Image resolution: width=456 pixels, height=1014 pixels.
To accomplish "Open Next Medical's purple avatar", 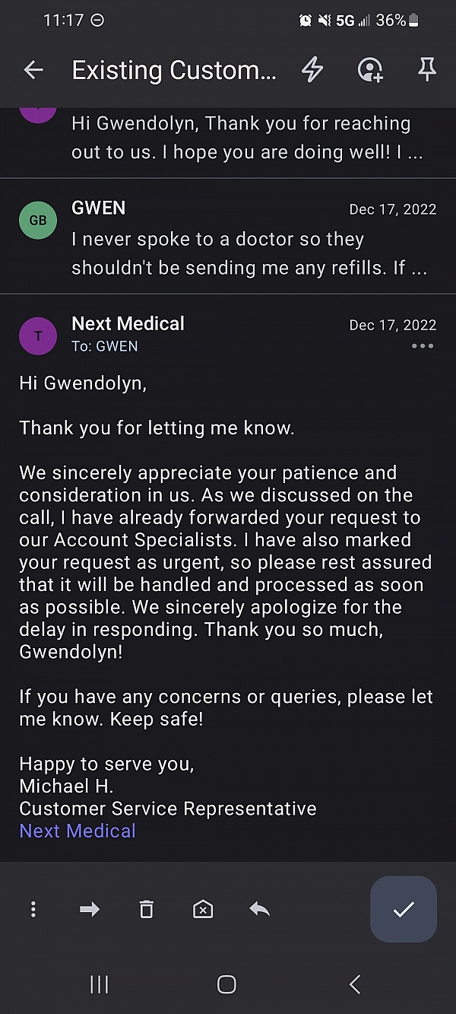I will click(x=38, y=336).
